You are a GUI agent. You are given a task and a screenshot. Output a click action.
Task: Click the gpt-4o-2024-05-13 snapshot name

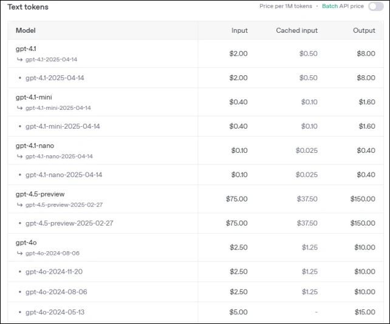click(55, 312)
